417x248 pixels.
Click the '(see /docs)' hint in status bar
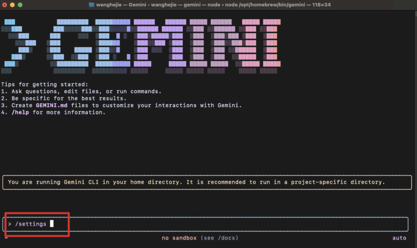point(219,238)
